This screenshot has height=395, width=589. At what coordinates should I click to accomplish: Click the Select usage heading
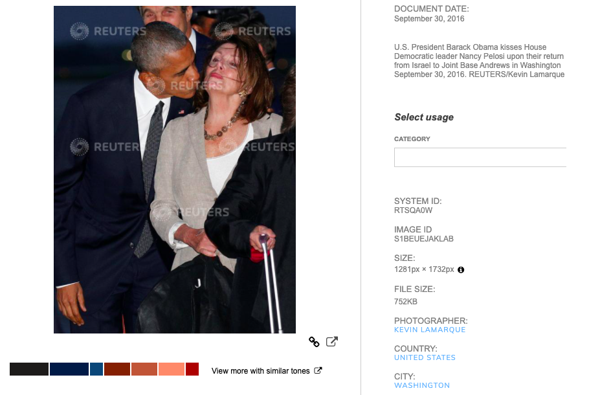[x=424, y=117]
